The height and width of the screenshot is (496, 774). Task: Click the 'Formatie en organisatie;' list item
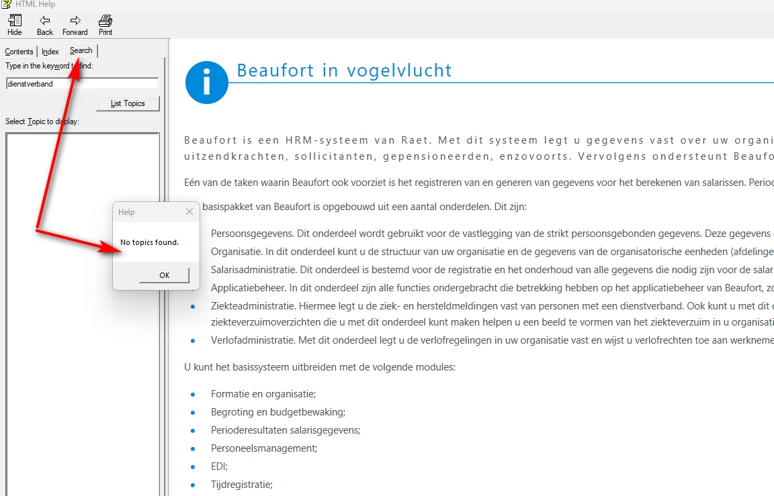[263, 394]
